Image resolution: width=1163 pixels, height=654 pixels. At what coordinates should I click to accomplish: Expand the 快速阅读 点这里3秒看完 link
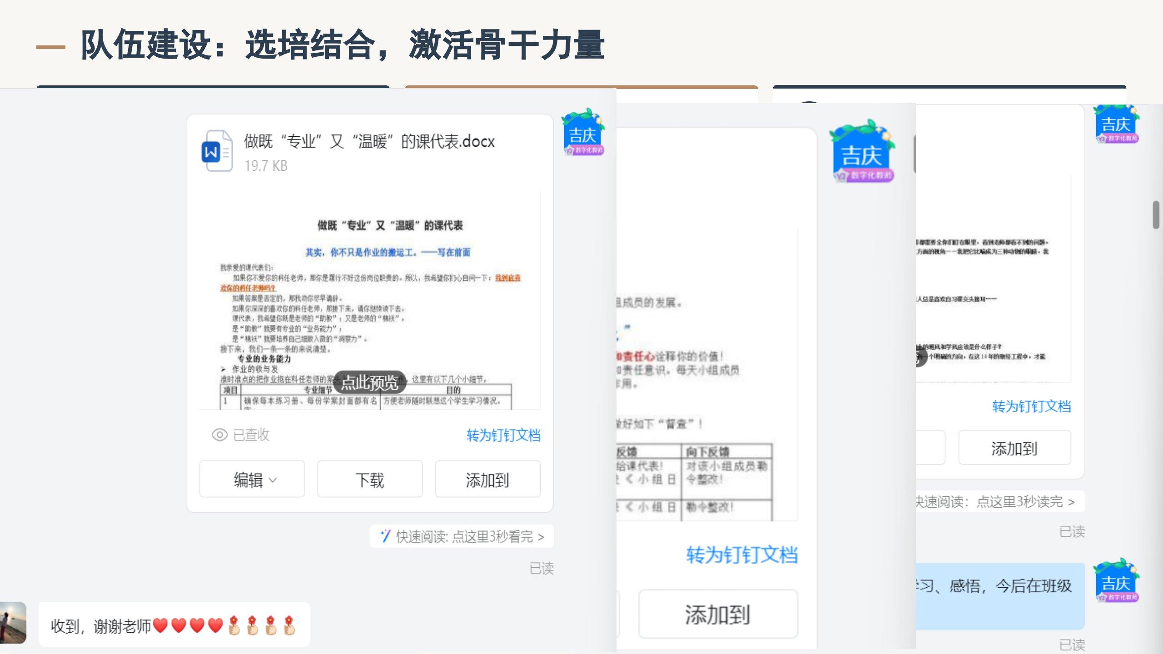click(x=469, y=537)
